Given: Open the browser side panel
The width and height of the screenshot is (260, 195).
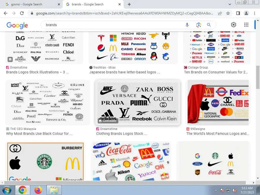Looking at the screenshot, I should [238, 13].
